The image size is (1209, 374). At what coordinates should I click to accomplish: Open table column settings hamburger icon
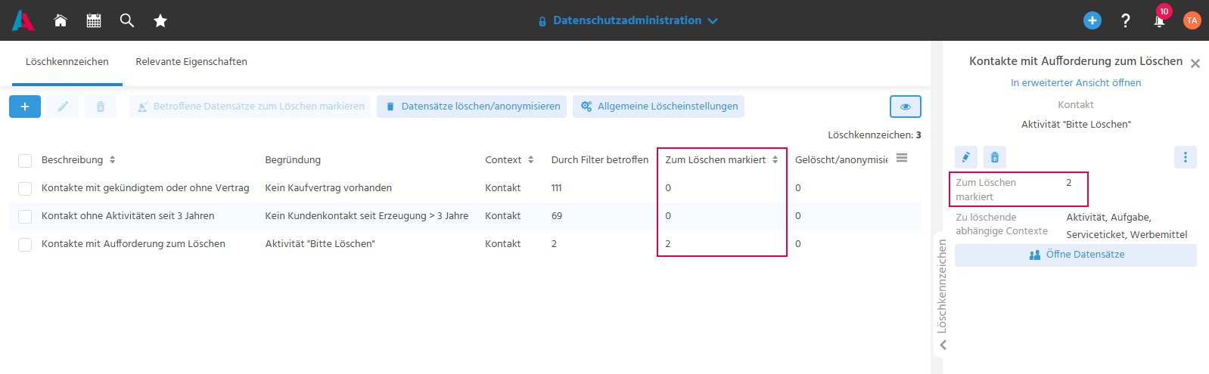point(902,158)
